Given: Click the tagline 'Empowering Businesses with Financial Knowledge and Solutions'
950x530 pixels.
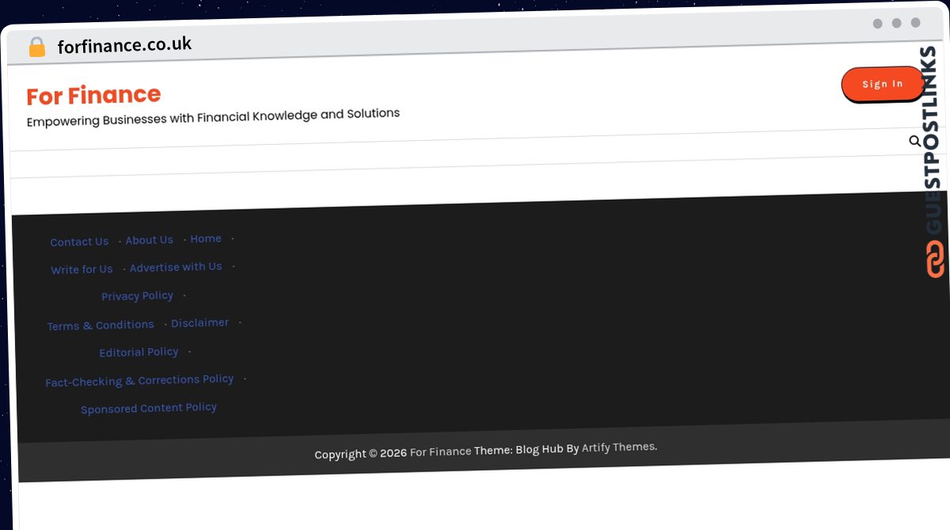Looking at the screenshot, I should 213,117.
